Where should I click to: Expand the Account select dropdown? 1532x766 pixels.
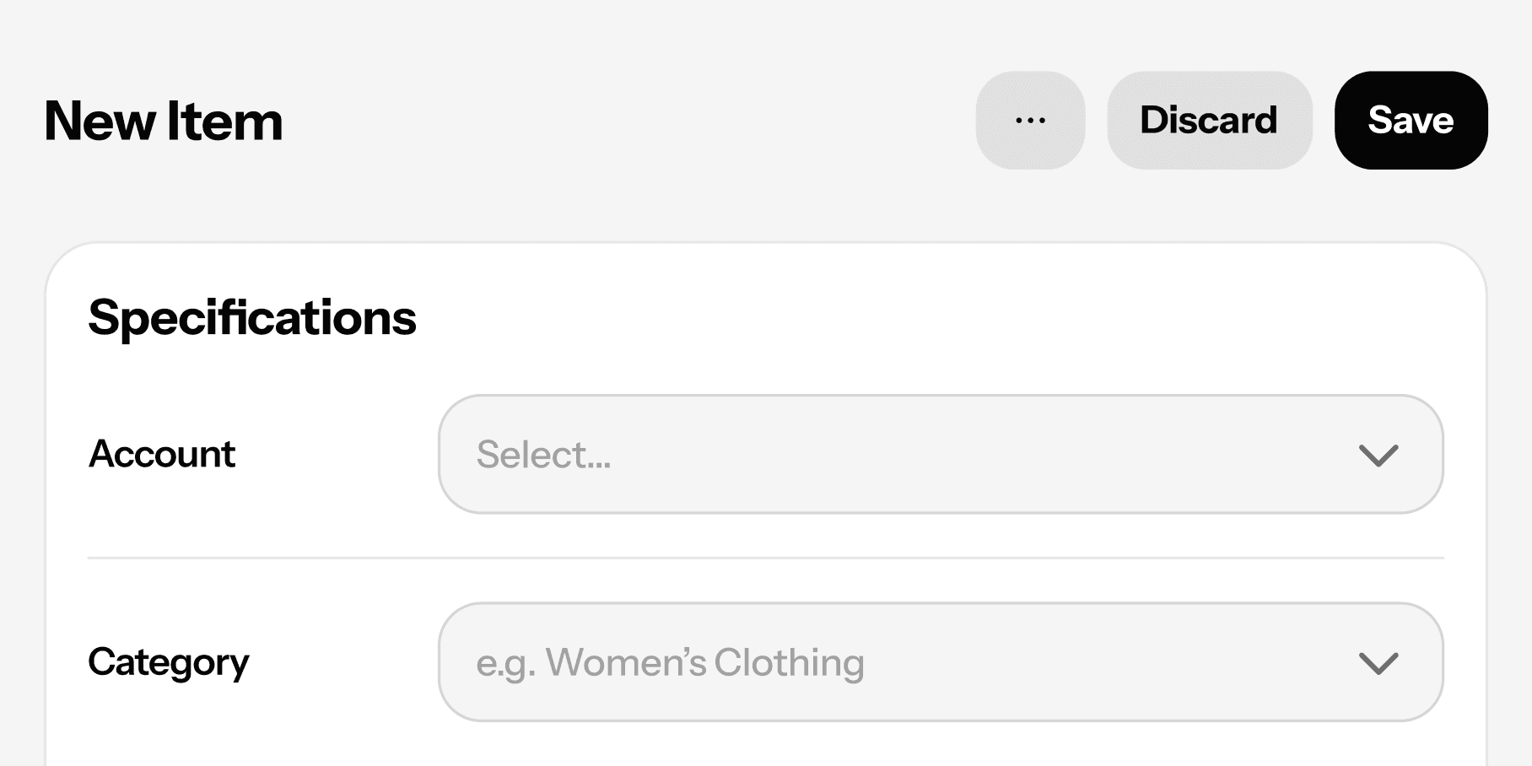[x=940, y=455]
